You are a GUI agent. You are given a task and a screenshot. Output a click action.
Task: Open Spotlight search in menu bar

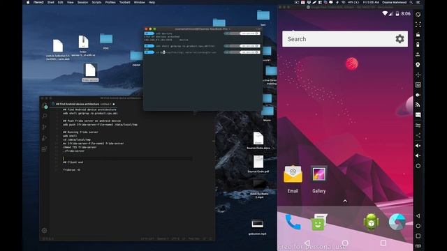tap(411, 2)
